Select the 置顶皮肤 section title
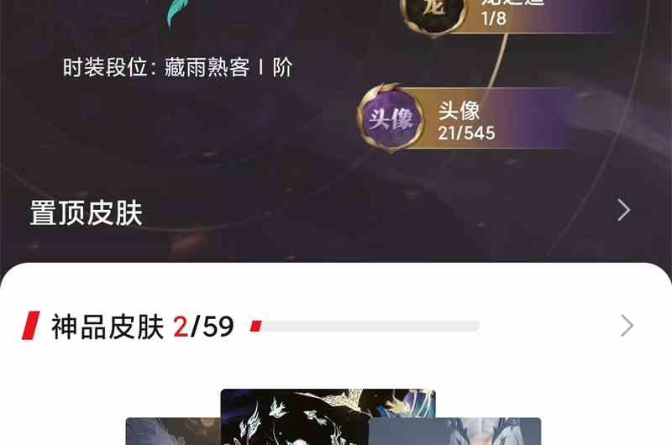 click(87, 213)
